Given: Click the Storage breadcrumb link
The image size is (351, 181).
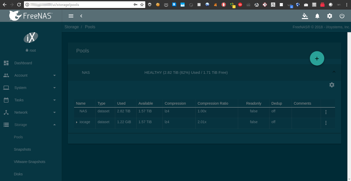Looking at the screenshot, I should click(x=71, y=27).
